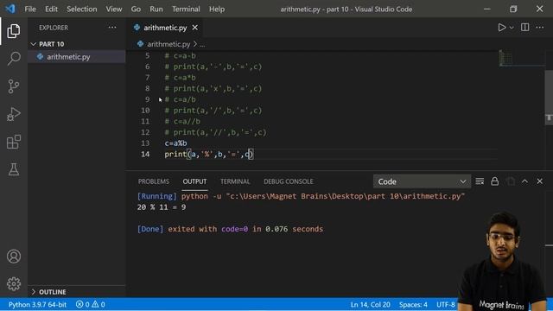
Task: Open the View menu
Action: click(114, 9)
